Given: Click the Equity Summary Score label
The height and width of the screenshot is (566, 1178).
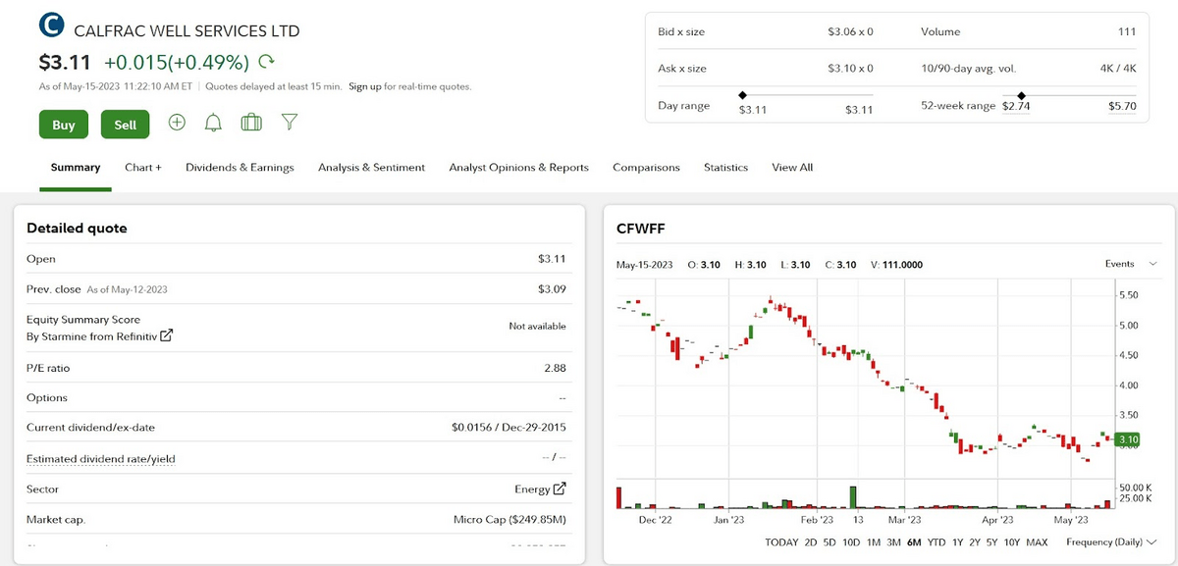Looking at the screenshot, I should [x=83, y=320].
